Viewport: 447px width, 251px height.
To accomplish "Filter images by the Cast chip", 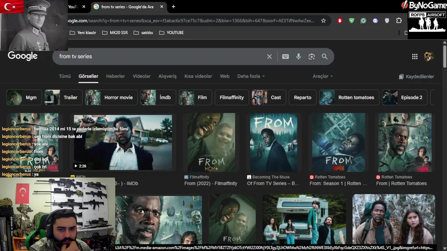I will pyautogui.click(x=269, y=97).
